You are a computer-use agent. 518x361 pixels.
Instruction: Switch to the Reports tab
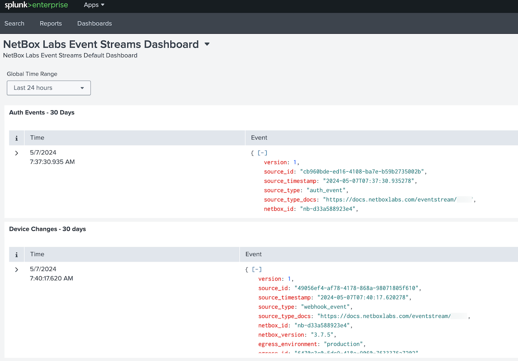click(50, 23)
